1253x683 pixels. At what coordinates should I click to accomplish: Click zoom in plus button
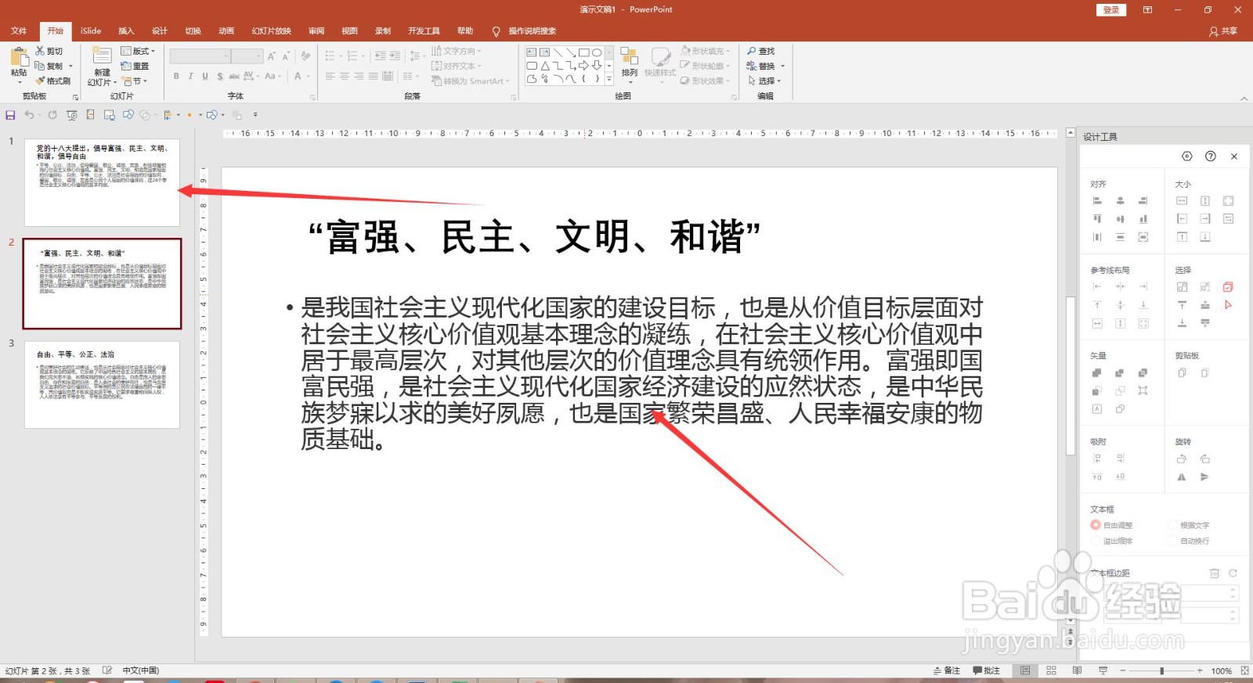click(1200, 670)
